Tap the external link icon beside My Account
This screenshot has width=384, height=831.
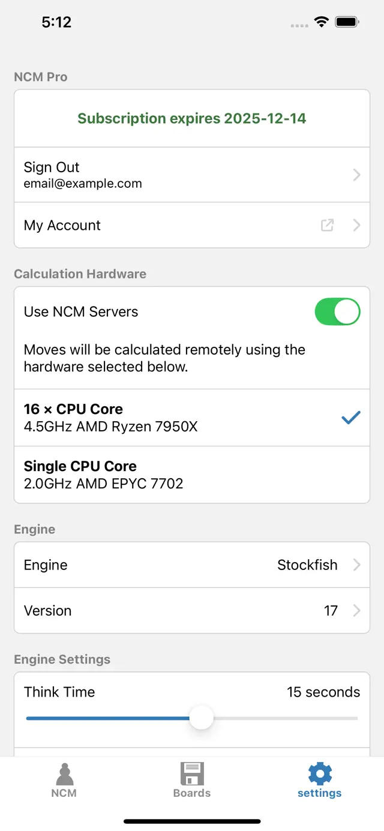point(327,225)
